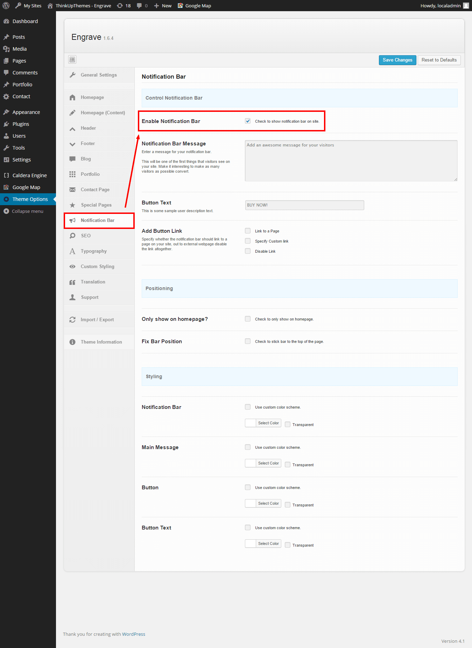Click the Custom Styling eye icon
Image resolution: width=472 pixels, height=648 pixels.
click(x=72, y=267)
